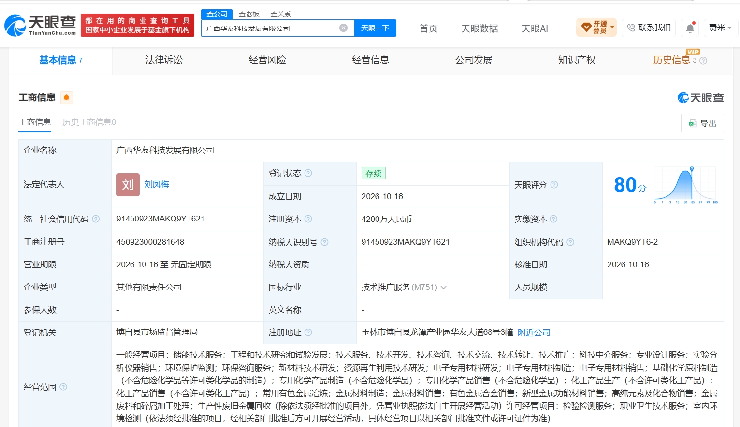This screenshot has height=427, width=740.
Task: Click the 天眼一下 search button
Action: pyautogui.click(x=375, y=28)
